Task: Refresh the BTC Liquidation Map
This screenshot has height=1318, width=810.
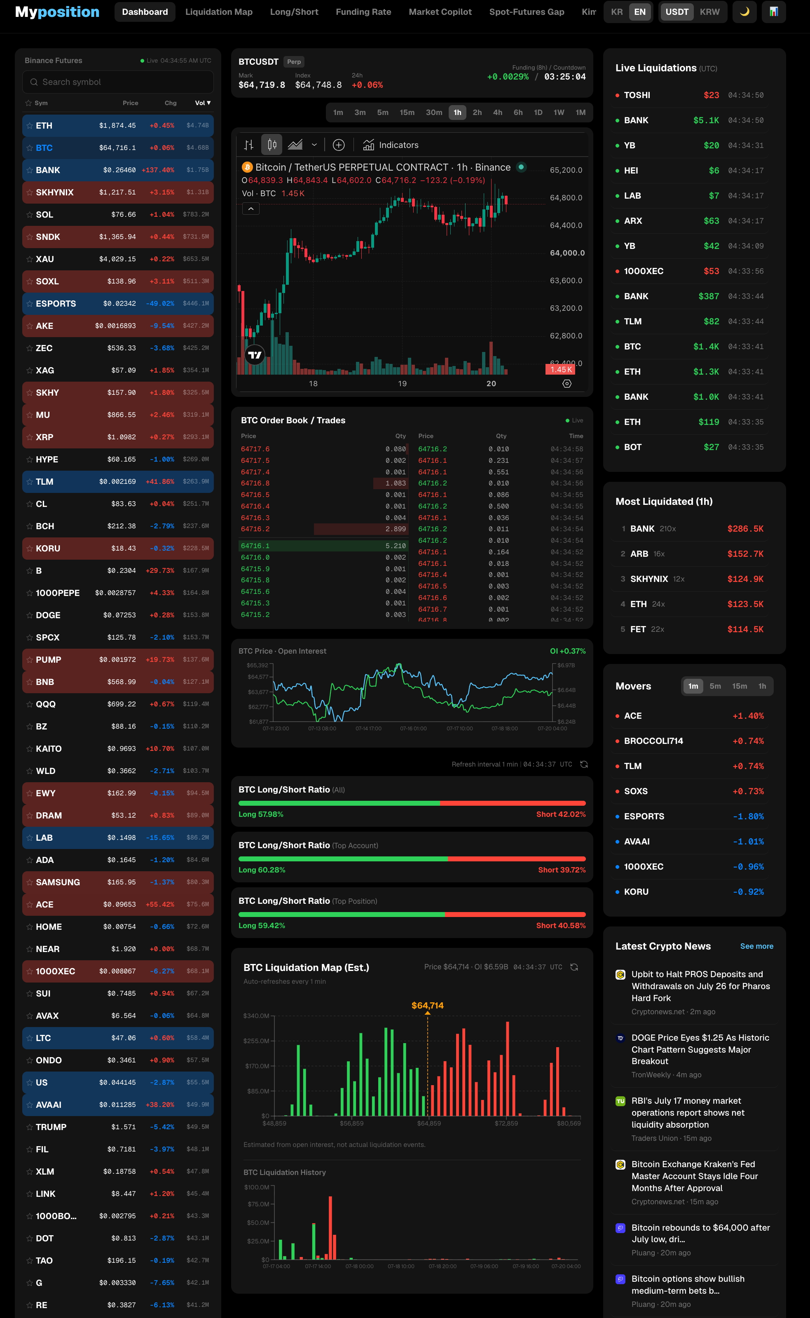Action: click(574, 967)
